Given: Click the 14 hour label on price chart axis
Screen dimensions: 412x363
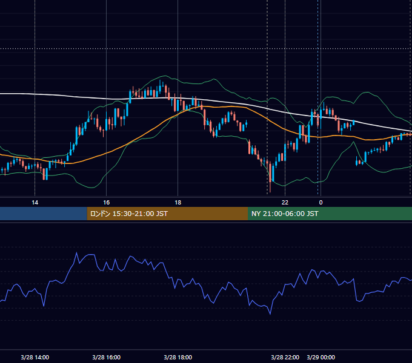Looking at the screenshot, I should pyautogui.click(x=35, y=203).
